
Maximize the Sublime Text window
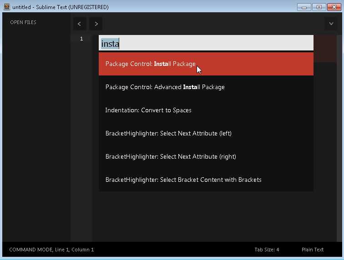(x=319, y=7)
